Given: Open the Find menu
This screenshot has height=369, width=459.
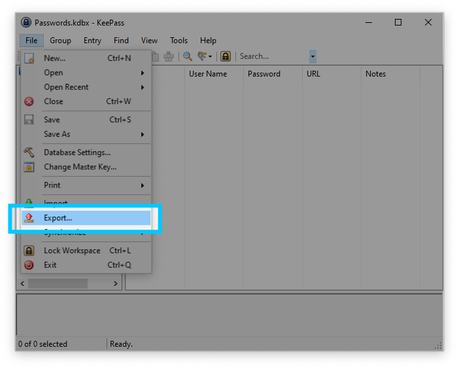Looking at the screenshot, I should [x=121, y=41].
